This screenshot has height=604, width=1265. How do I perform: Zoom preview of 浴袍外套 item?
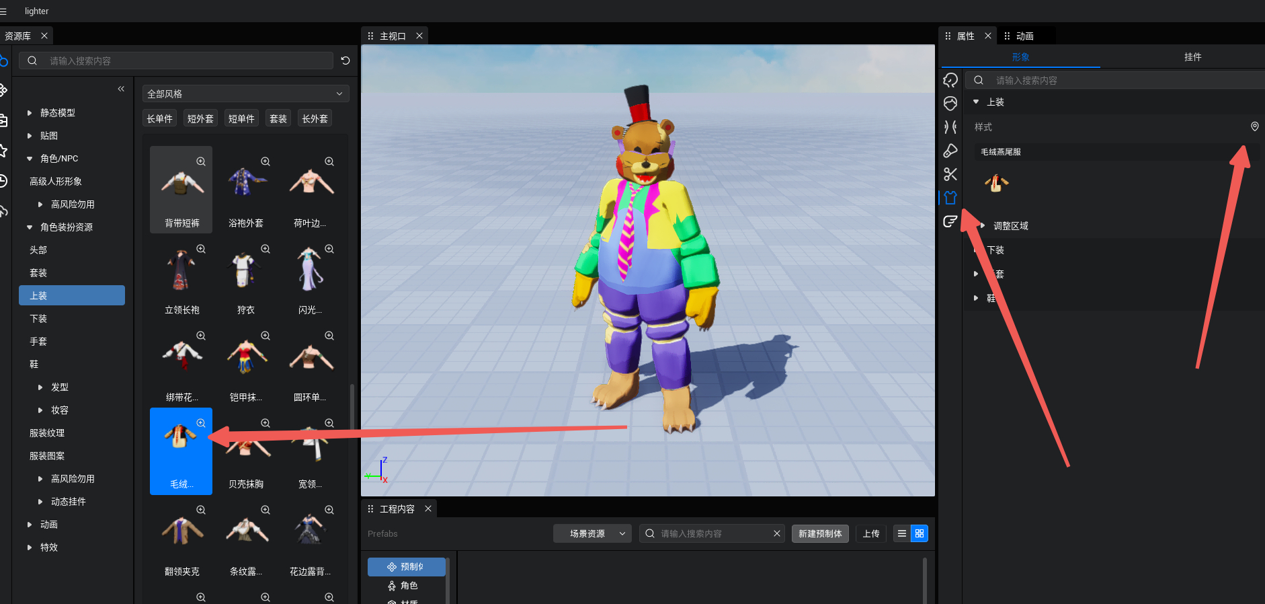(266, 161)
